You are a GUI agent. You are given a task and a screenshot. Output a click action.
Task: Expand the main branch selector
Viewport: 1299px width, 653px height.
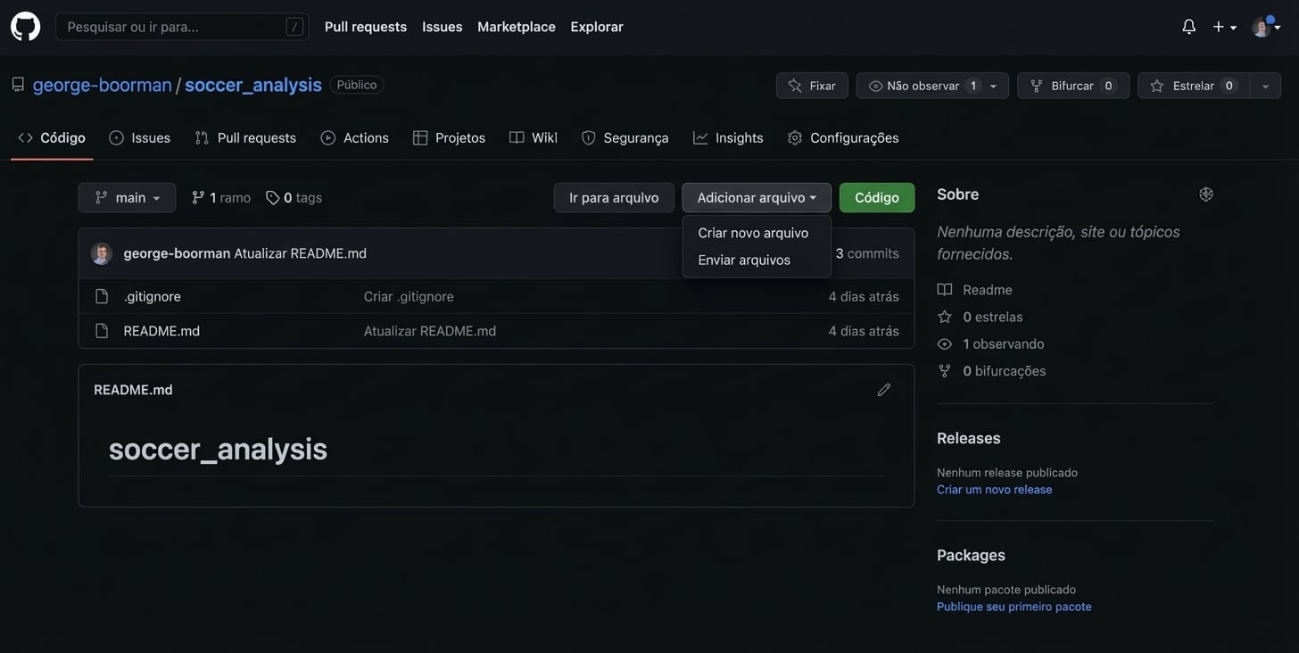pyautogui.click(x=127, y=195)
